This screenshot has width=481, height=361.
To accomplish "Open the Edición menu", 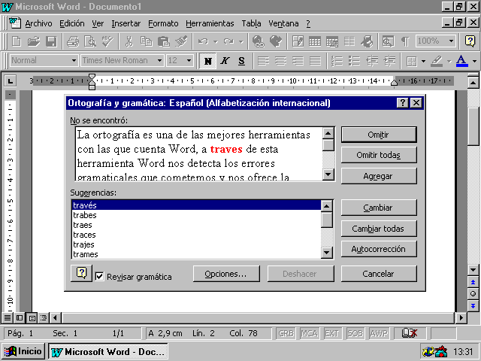I will 72,23.
